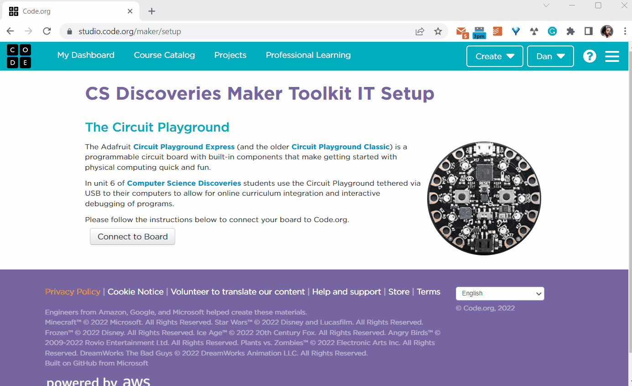
Task: Open the English language selector
Action: coord(500,293)
